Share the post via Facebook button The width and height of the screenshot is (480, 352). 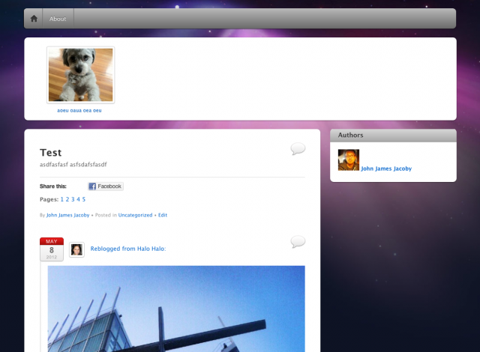point(105,186)
